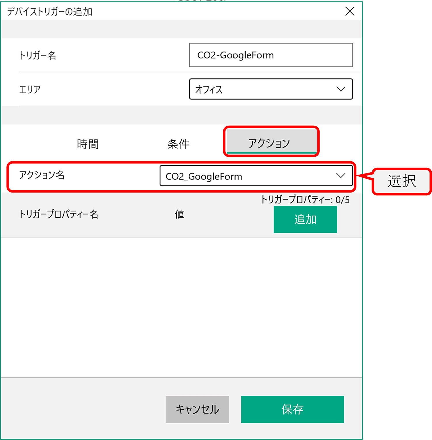
Task: Add a trigger property with 追加 button
Action: [305, 219]
